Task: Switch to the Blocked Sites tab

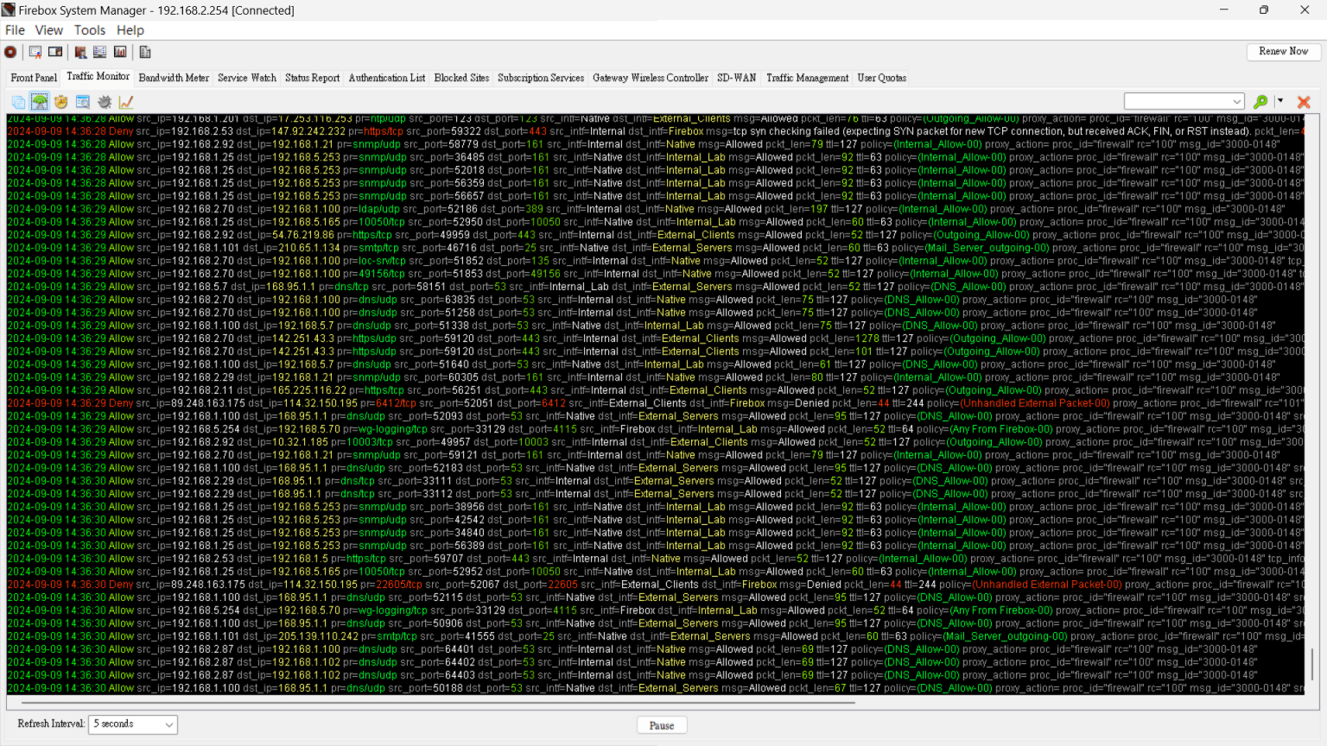Action: [461, 78]
